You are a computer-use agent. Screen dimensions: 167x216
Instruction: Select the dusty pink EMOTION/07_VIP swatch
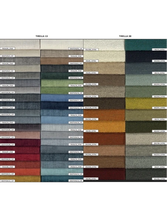20,135
